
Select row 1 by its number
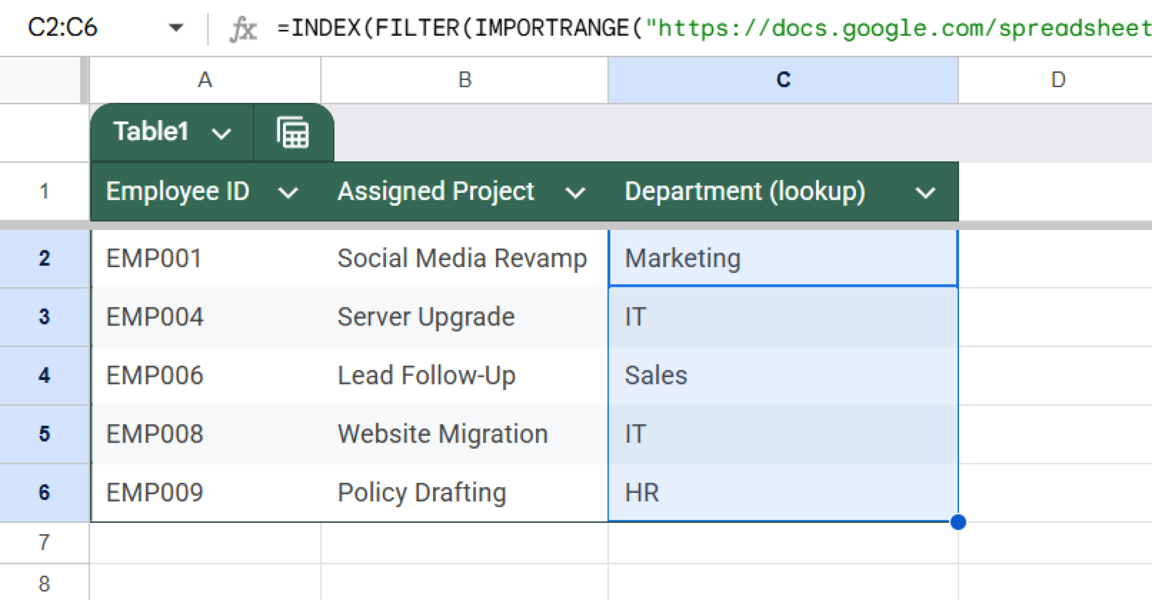pyautogui.click(x=44, y=191)
